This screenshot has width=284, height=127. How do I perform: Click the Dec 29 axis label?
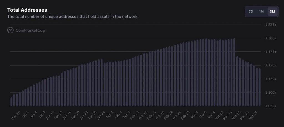(x=16, y=115)
